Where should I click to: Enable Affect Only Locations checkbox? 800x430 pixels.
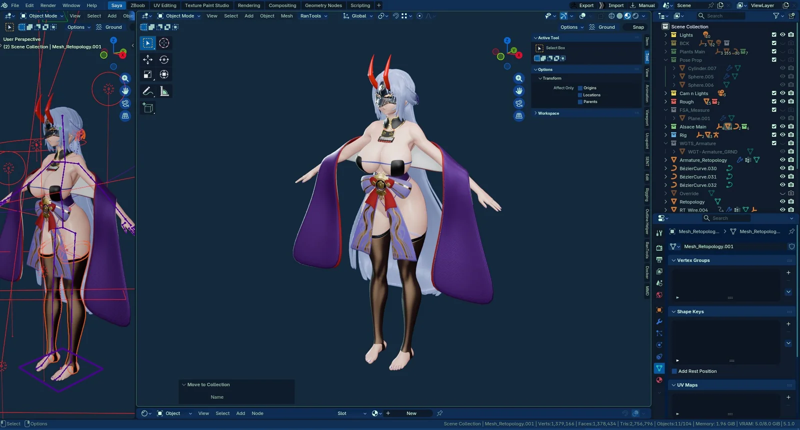click(x=580, y=95)
